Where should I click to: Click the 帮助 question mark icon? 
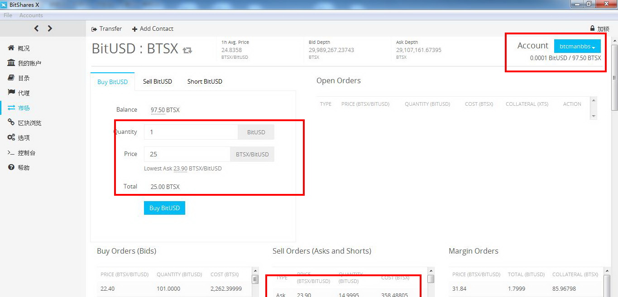(x=11, y=167)
